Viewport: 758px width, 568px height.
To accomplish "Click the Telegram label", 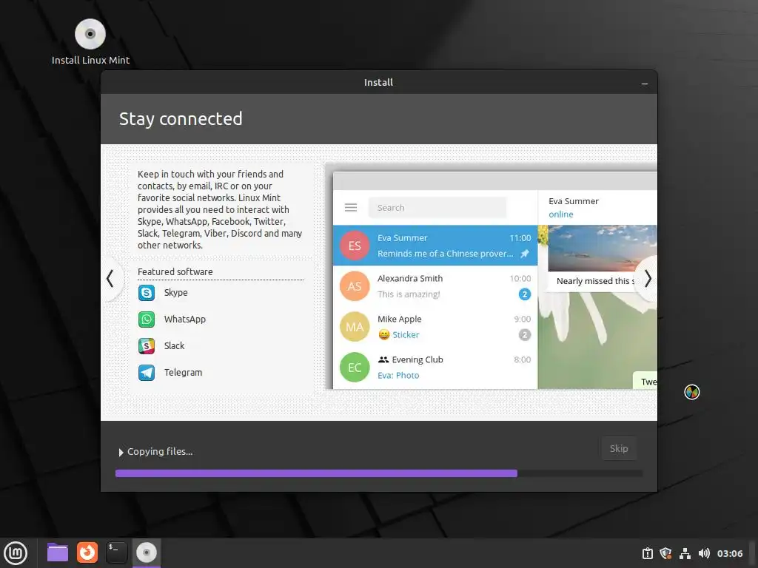I will coord(184,373).
